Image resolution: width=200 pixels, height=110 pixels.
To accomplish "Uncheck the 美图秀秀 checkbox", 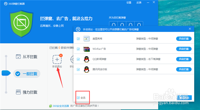I will tap(78, 39).
